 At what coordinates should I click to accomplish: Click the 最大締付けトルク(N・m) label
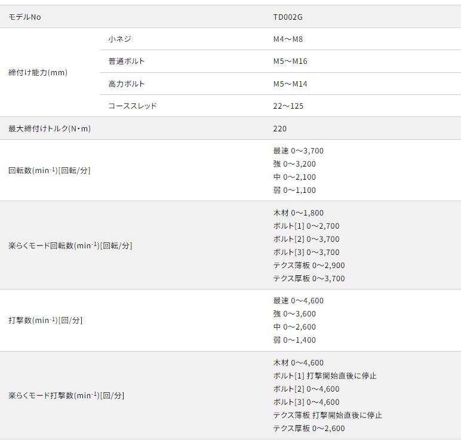(50, 128)
